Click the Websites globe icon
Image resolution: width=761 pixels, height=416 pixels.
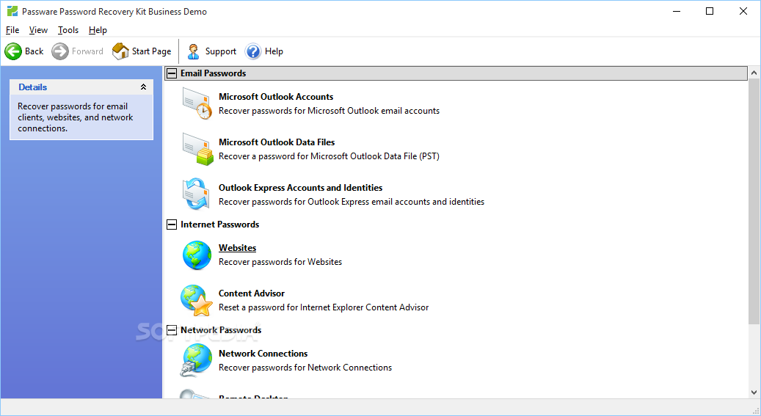click(197, 255)
